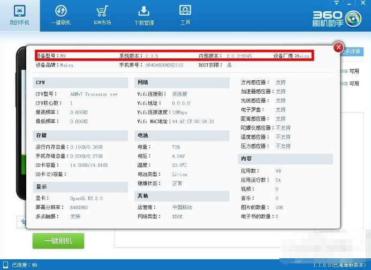Click the 其他 section header

(x=182, y=196)
